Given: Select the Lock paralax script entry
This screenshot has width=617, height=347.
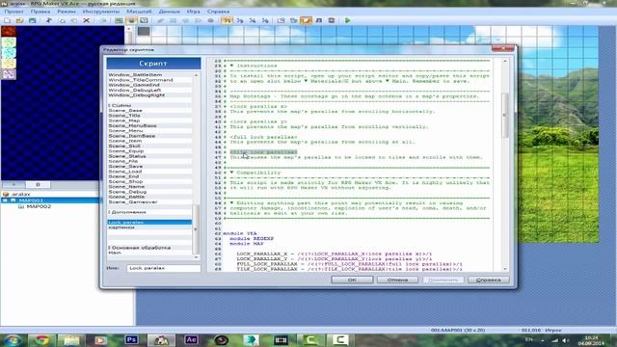Looking at the screenshot, I should pyautogui.click(x=149, y=223).
